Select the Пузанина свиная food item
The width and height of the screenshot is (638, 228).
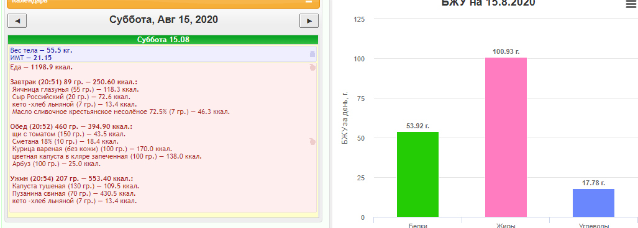click(74, 193)
